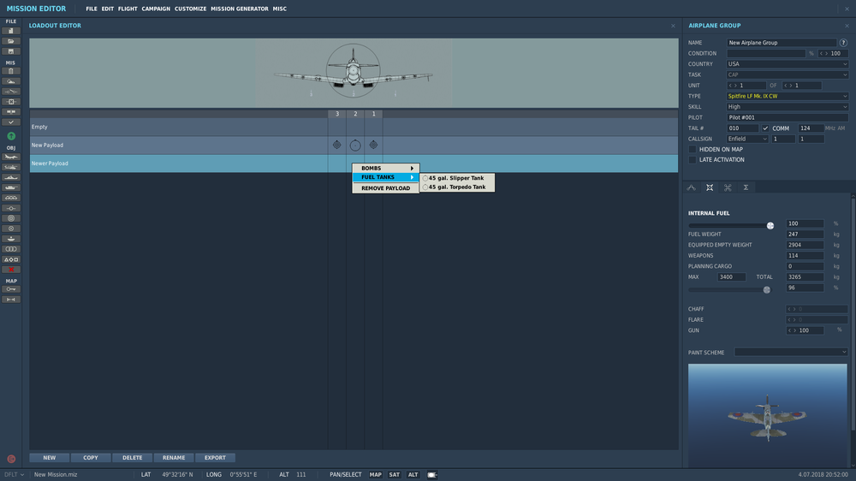Click the Pilot #001 input field
Viewport: 856px width, 481px height.
(788, 117)
